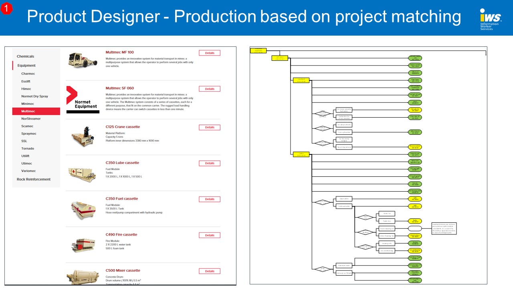The image size is (513, 288).
Task: Select the Mirror heating Yes option box
Action: pos(387,236)
